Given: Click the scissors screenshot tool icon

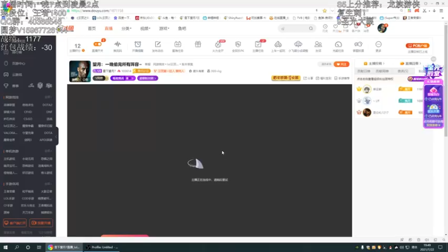Looking at the screenshot, I should tap(425, 11).
